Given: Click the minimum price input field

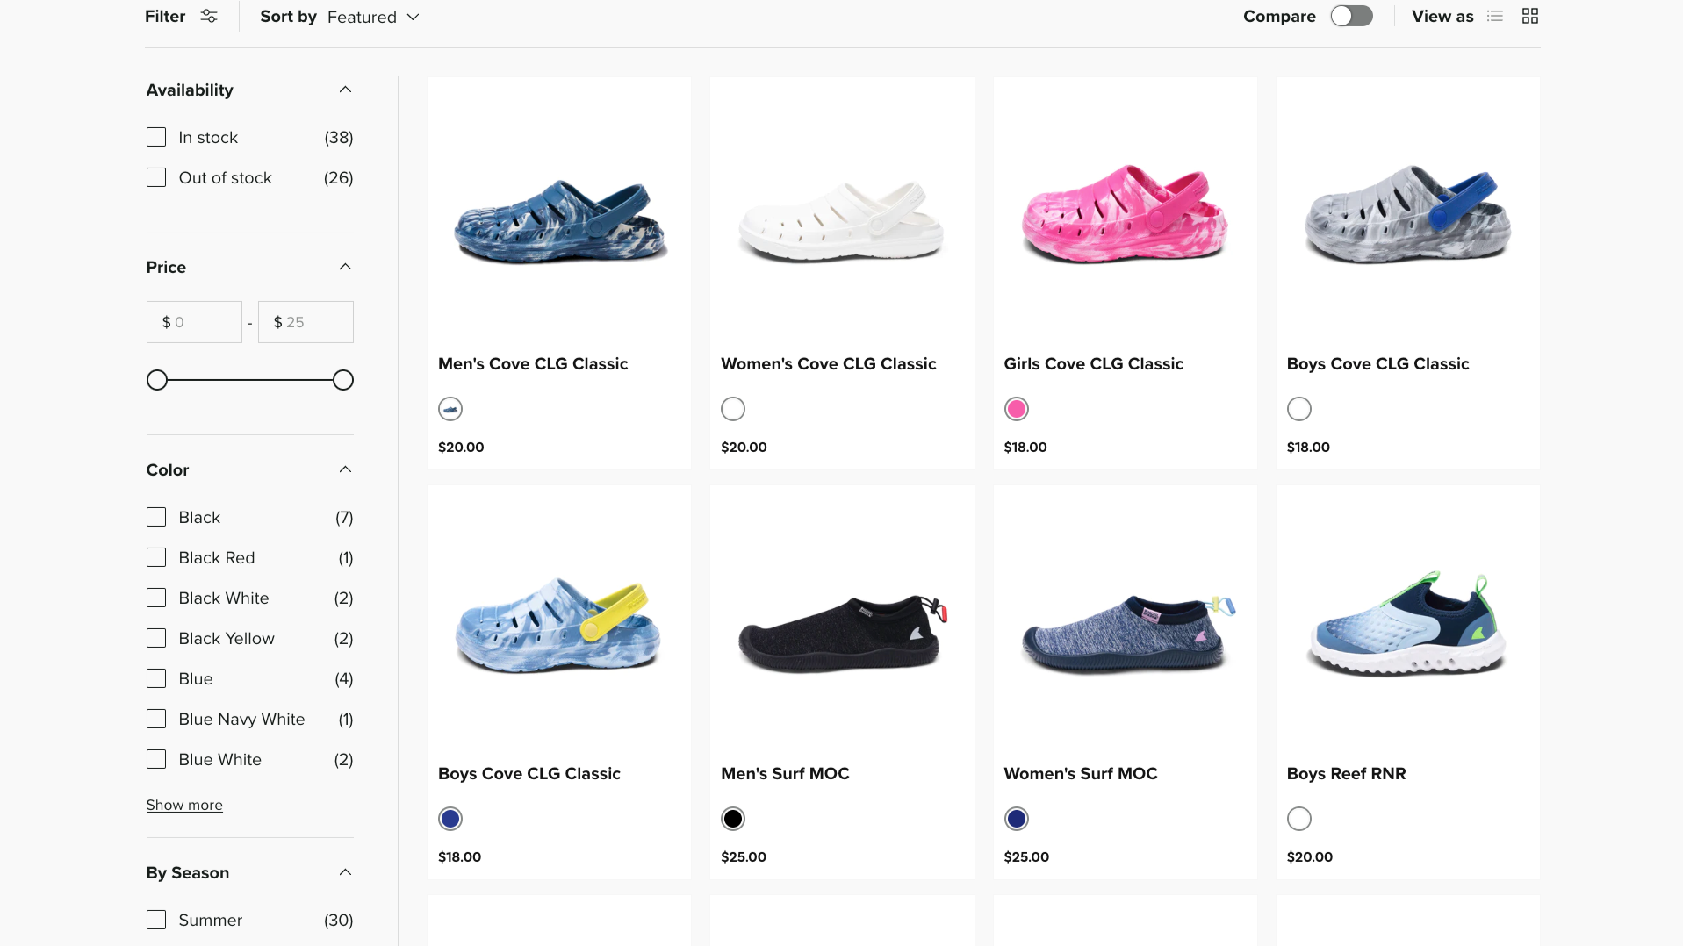Looking at the screenshot, I should [x=195, y=322].
